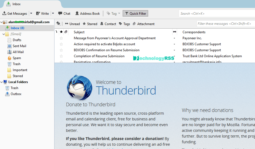Toggle the Quick Filter bar
The height and width of the screenshot is (149, 255).
point(135,13)
